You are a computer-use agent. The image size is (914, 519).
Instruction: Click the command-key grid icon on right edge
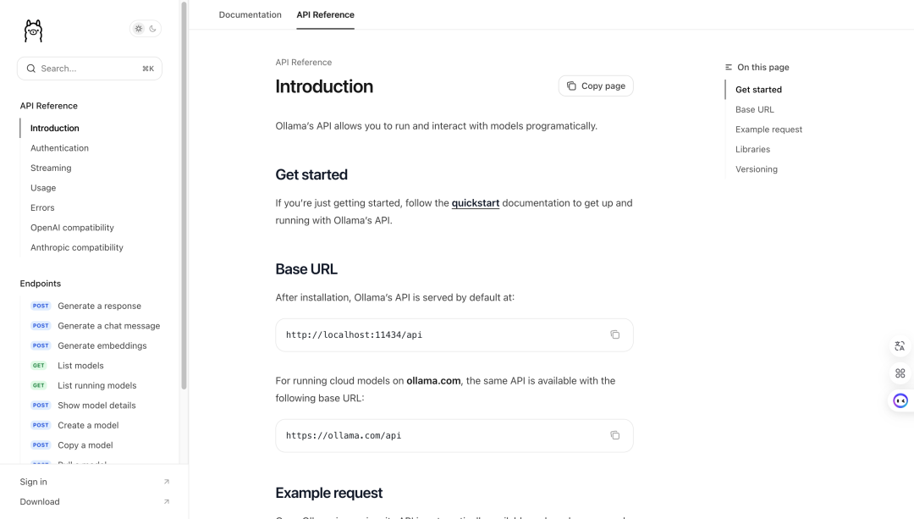click(x=900, y=373)
